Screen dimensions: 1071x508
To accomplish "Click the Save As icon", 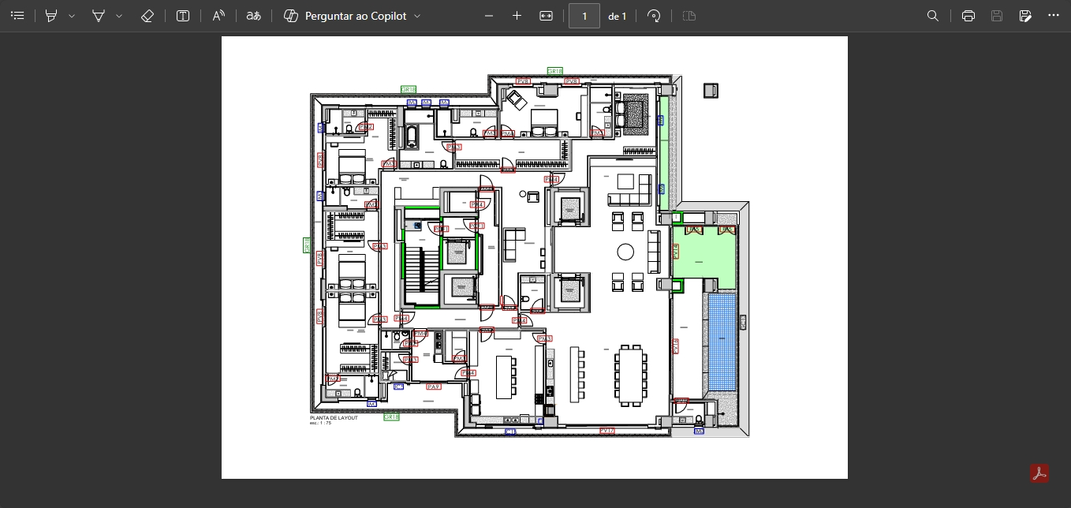I will click(x=1025, y=16).
